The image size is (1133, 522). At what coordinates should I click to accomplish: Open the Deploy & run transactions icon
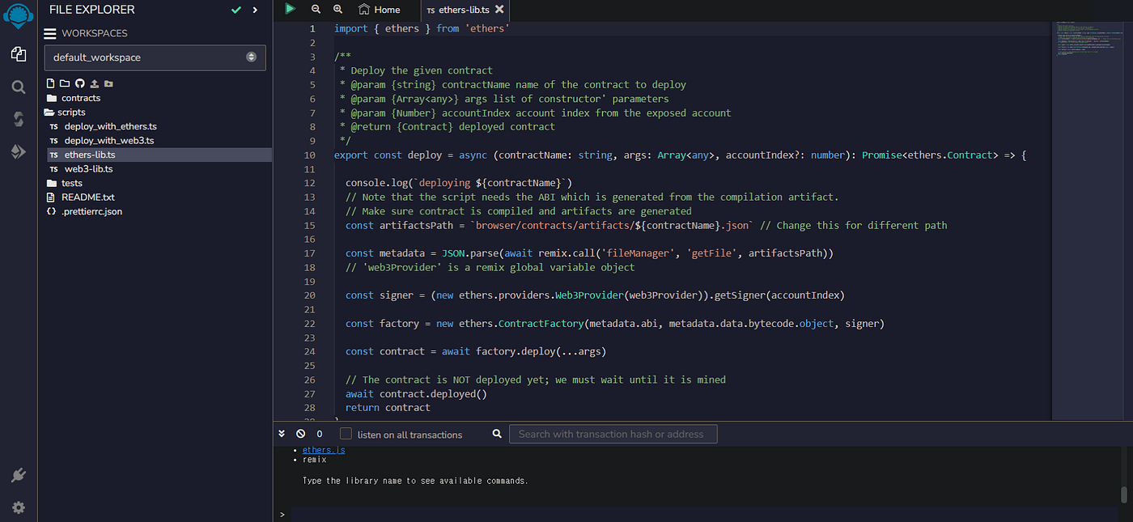[18, 151]
